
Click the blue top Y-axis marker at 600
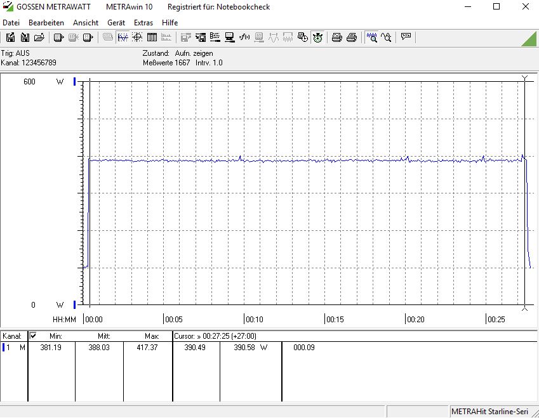(x=75, y=82)
